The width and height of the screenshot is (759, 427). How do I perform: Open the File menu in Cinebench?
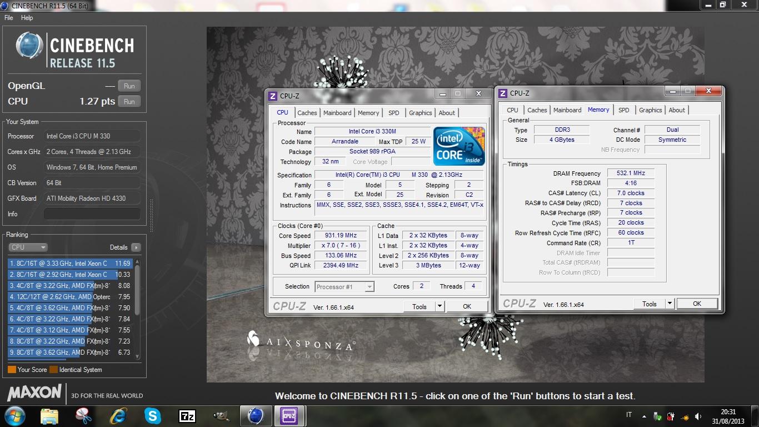pos(9,18)
